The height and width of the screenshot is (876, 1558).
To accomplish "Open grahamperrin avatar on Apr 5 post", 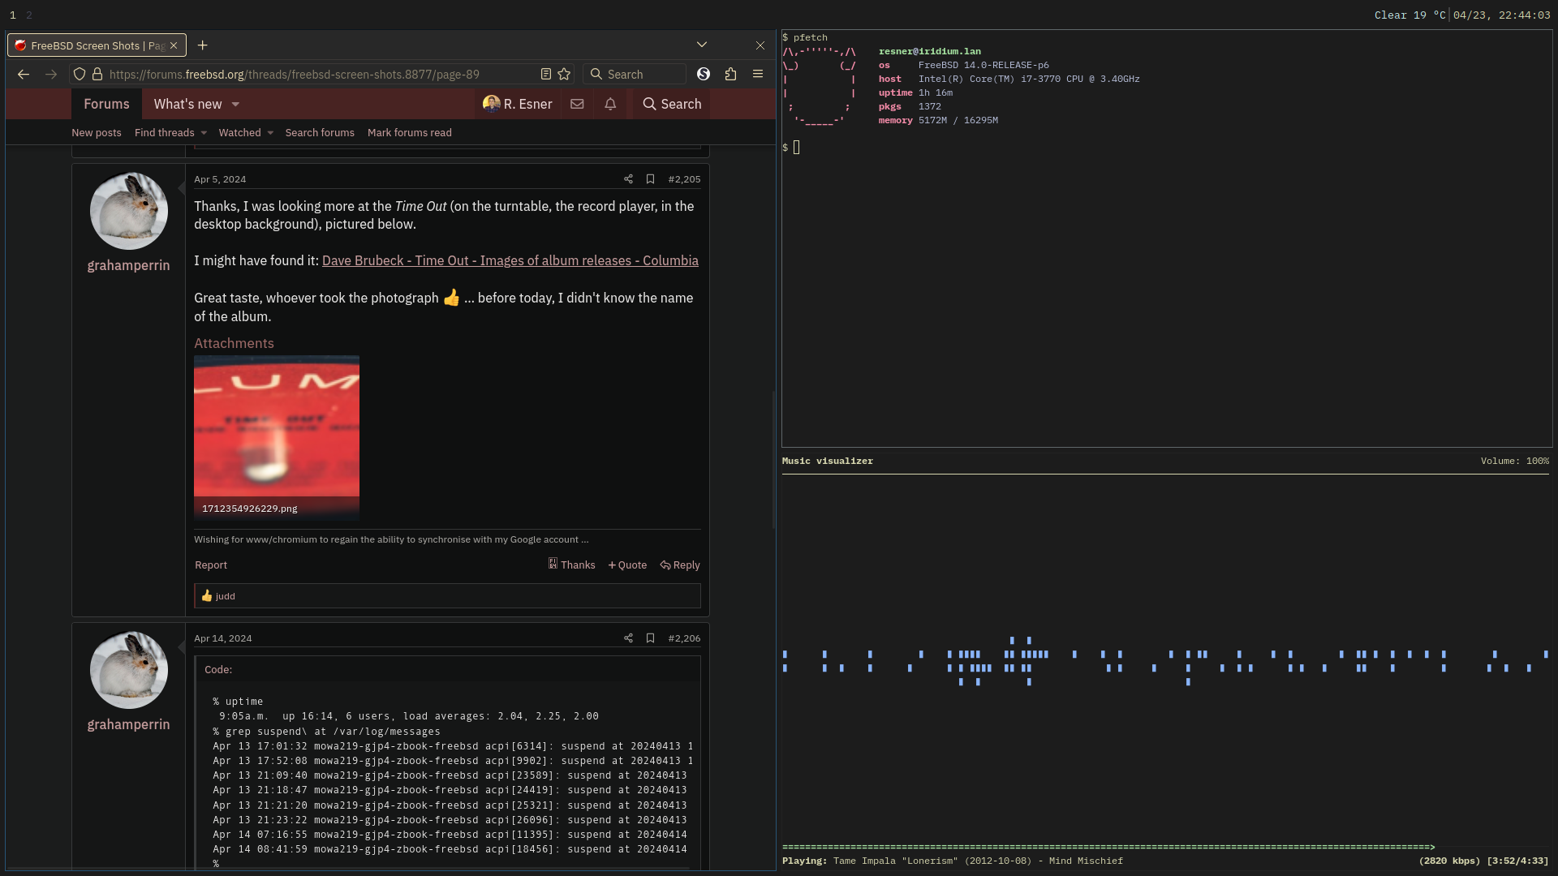I will click(129, 211).
